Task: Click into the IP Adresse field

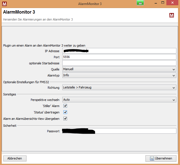Action: (x=131, y=51)
